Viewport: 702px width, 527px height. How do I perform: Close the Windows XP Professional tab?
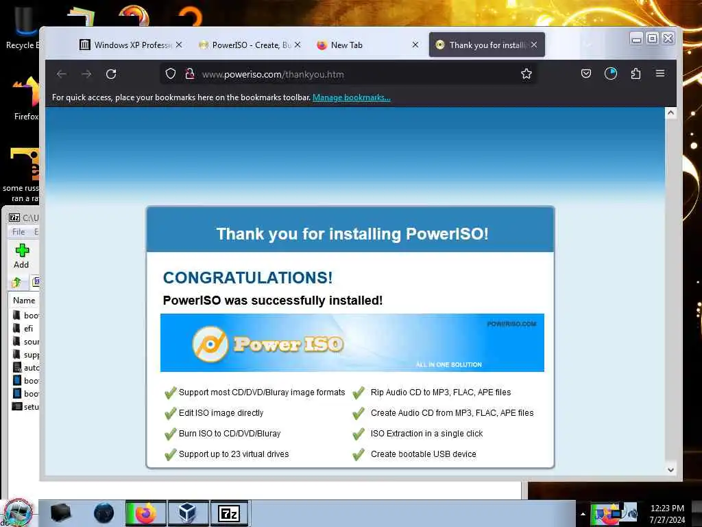(x=179, y=45)
